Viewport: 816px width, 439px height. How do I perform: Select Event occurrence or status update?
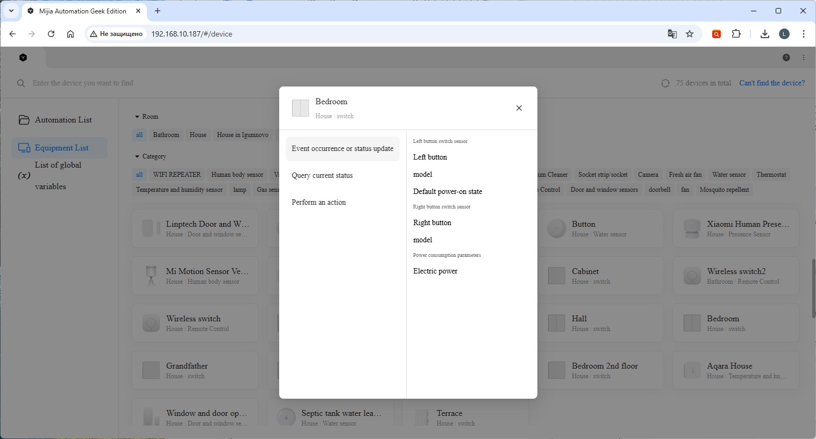[x=343, y=149]
